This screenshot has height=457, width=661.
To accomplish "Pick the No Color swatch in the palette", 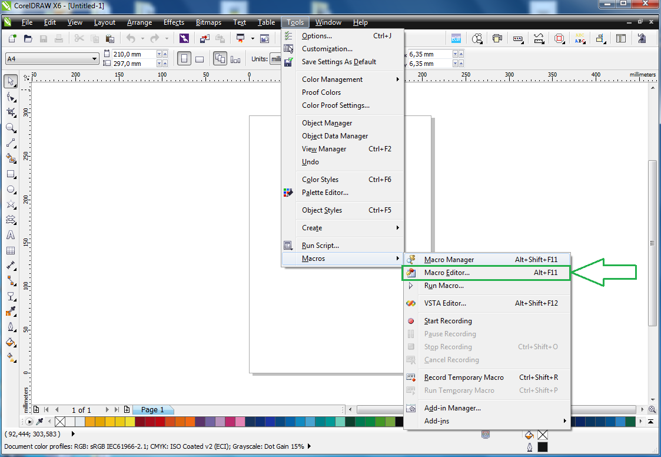I will point(60,421).
